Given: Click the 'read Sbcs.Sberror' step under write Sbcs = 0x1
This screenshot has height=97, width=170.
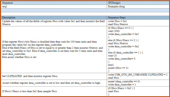Looking at the screenshot, I should pyautogui.click(x=118, y=24).
